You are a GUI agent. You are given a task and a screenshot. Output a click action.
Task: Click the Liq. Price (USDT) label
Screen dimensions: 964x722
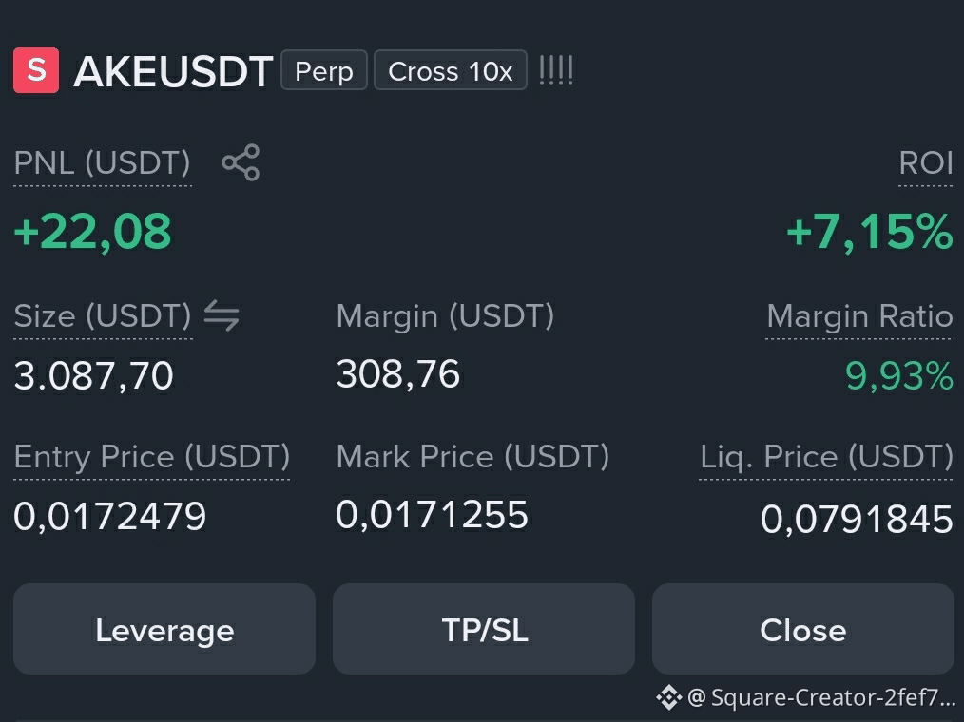[x=826, y=457]
